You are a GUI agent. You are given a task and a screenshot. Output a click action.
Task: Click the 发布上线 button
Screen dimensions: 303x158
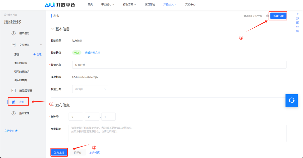tap(59, 152)
